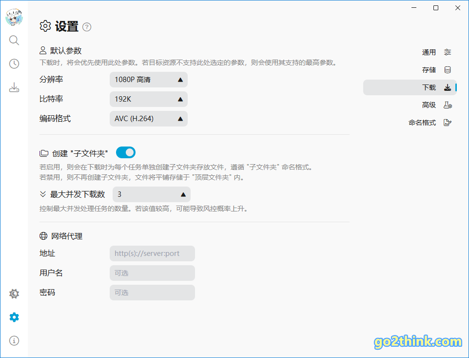Minimize the application window
This screenshot has width=469, height=358.
(414, 8)
